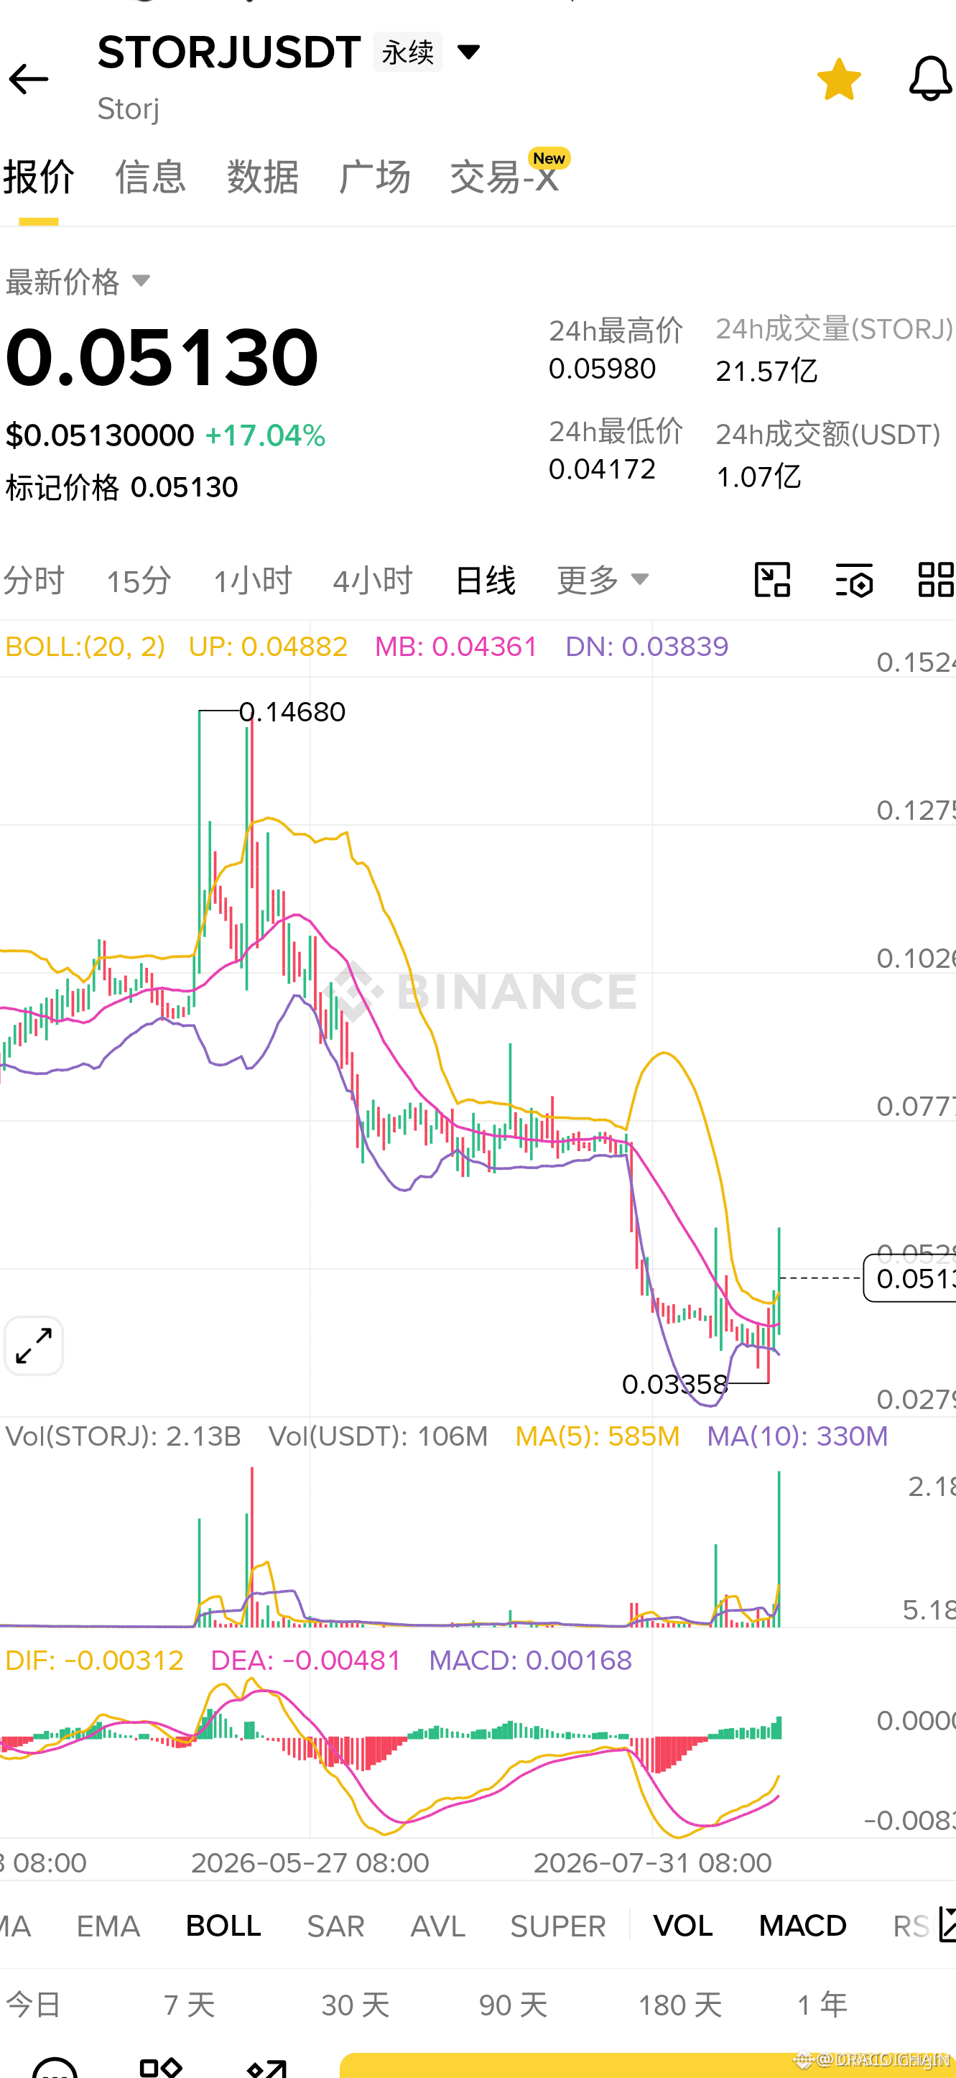956x2078 pixels.
Task: Select the 1小时 chart interval
Action: (252, 580)
